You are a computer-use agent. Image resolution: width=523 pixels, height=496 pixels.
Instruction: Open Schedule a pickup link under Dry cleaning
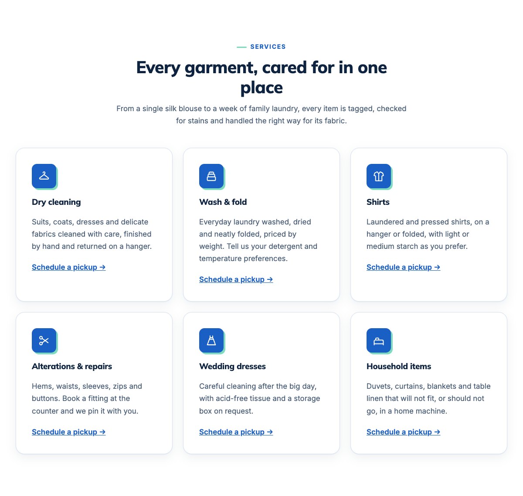coord(69,267)
